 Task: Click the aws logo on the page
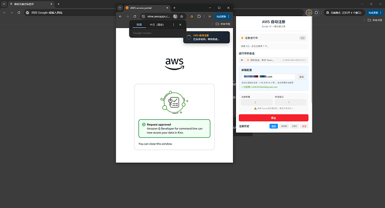[x=174, y=64]
